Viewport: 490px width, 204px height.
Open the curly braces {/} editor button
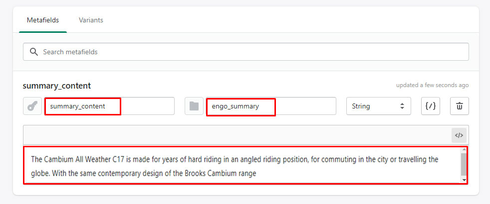point(430,106)
